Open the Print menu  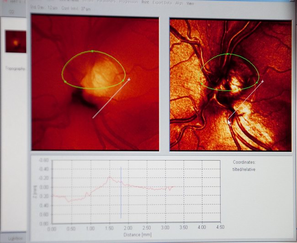click(145, 2)
